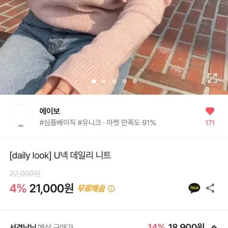Tap the #유니크 hashtag
This screenshot has width=228, height=228.
[89, 122]
